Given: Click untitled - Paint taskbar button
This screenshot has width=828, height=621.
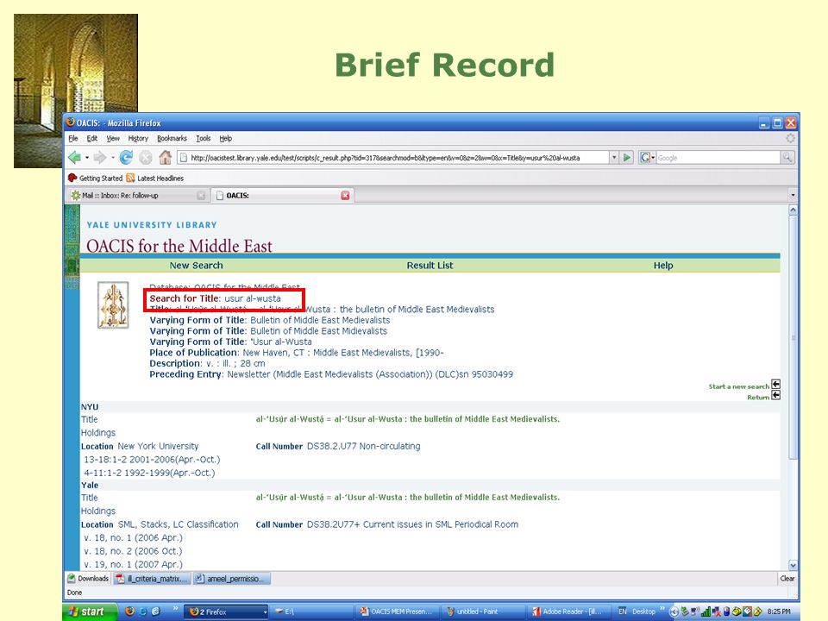Looking at the screenshot, I should coord(482,612).
